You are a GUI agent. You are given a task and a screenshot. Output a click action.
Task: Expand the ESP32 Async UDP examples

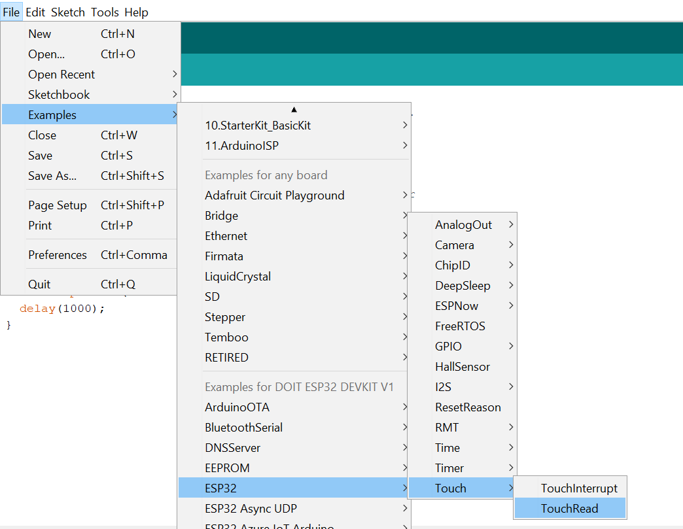tap(294, 508)
